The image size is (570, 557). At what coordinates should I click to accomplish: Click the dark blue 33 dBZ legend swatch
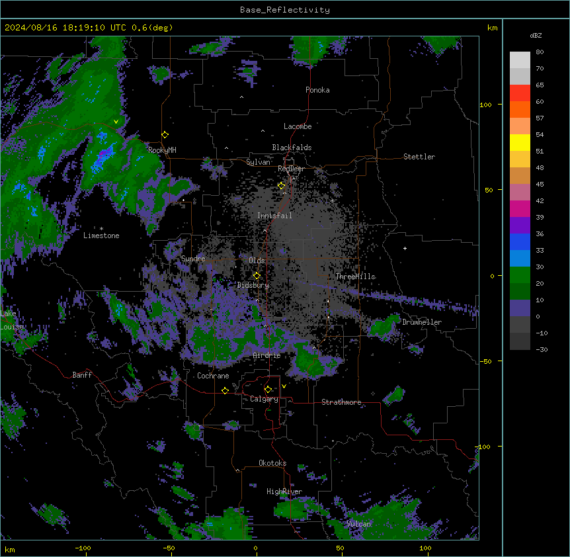point(520,241)
